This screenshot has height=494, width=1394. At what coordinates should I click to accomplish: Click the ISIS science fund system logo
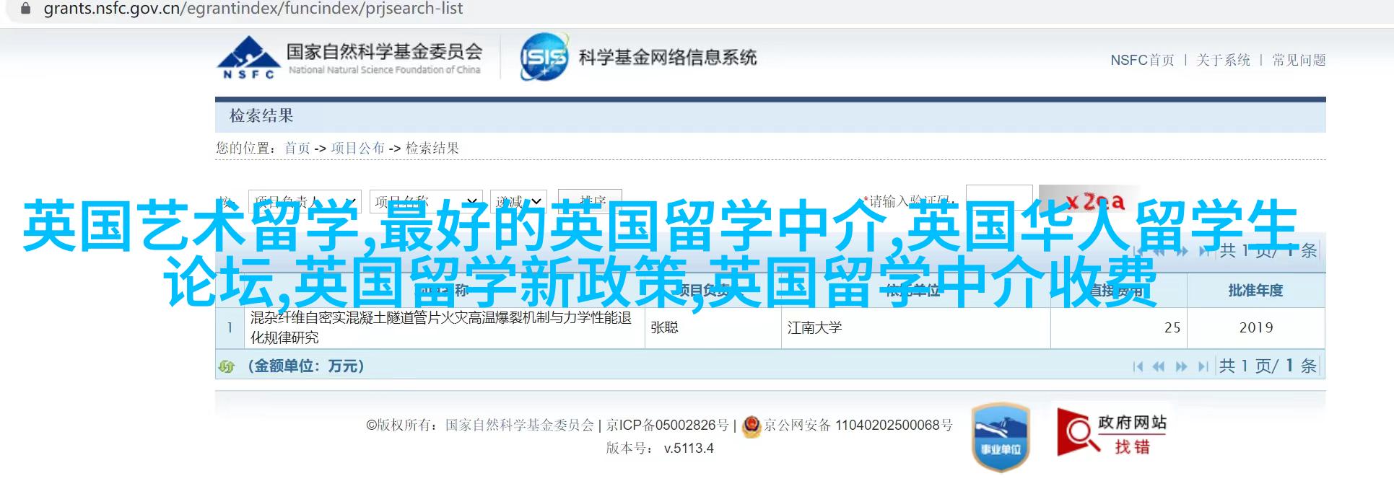(x=544, y=57)
